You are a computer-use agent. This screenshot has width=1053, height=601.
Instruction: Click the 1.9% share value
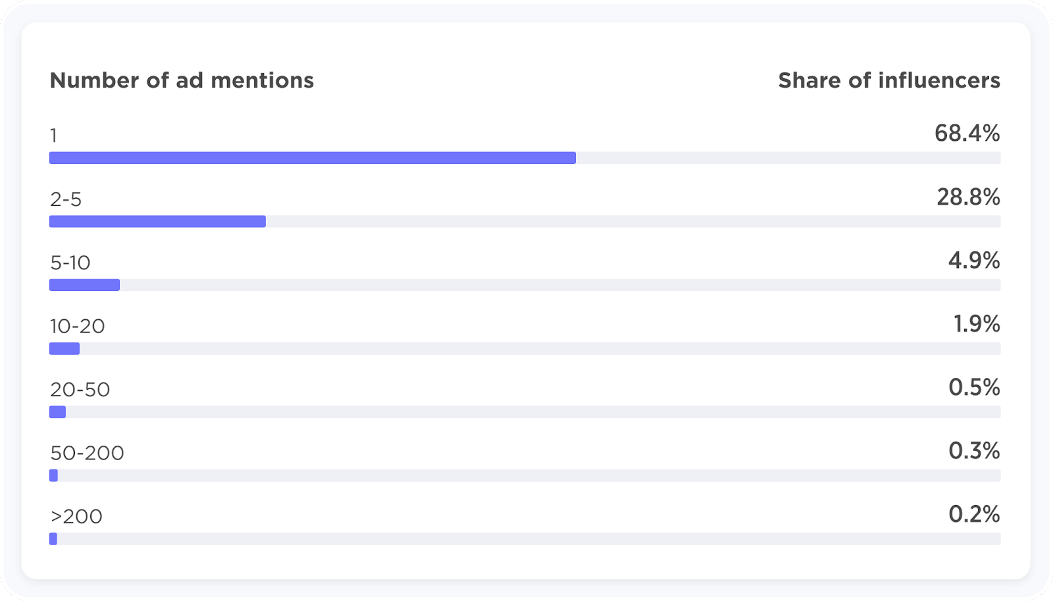pyautogui.click(x=977, y=324)
